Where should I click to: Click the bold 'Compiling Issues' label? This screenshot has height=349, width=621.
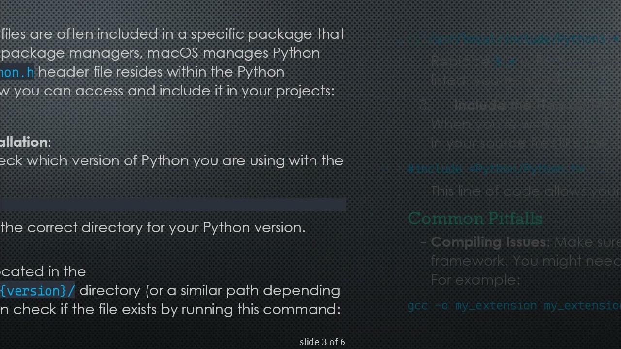489,242
